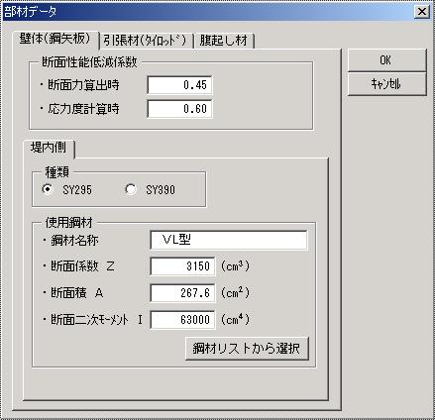The width and height of the screenshot is (435, 420).
Task: Click the 使用鋼材 group heading
Action: pos(68,223)
